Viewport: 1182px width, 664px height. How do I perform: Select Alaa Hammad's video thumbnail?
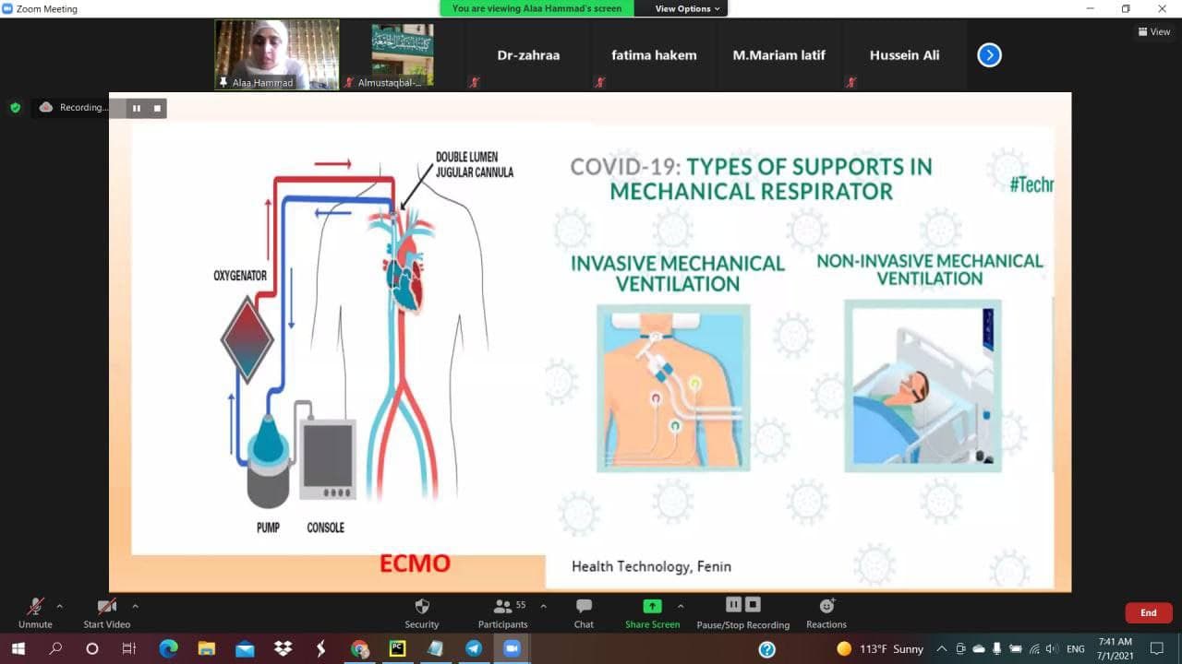pyautogui.click(x=277, y=55)
